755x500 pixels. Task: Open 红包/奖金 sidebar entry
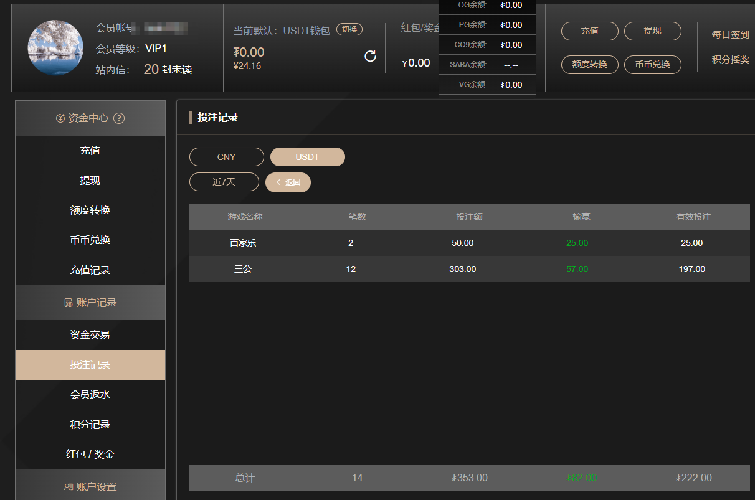90,454
